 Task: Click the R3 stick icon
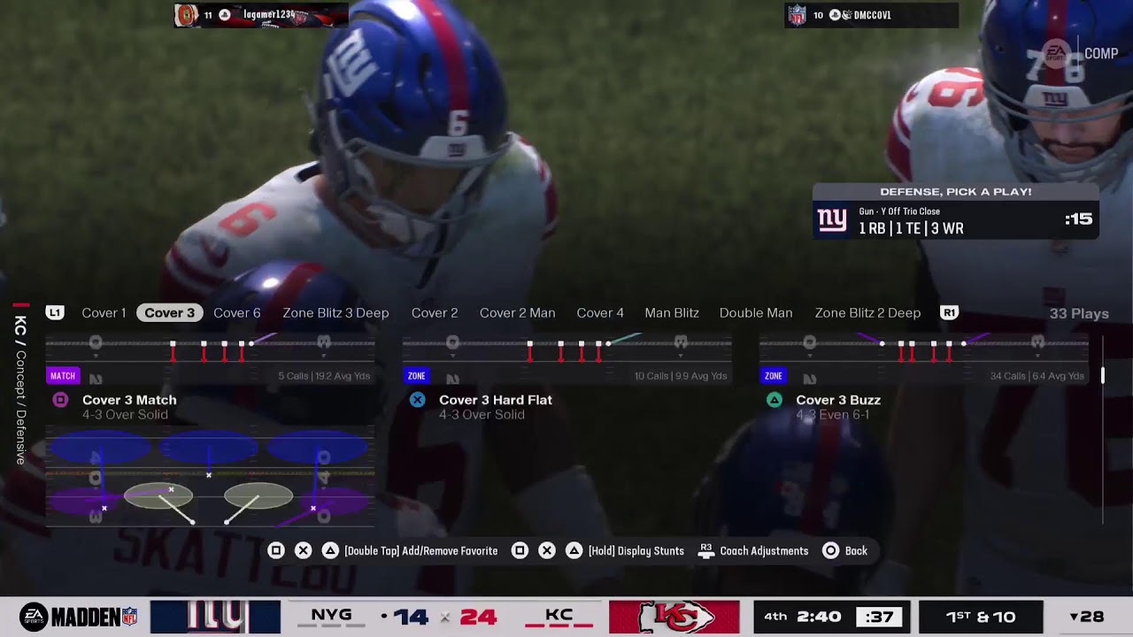(x=705, y=550)
